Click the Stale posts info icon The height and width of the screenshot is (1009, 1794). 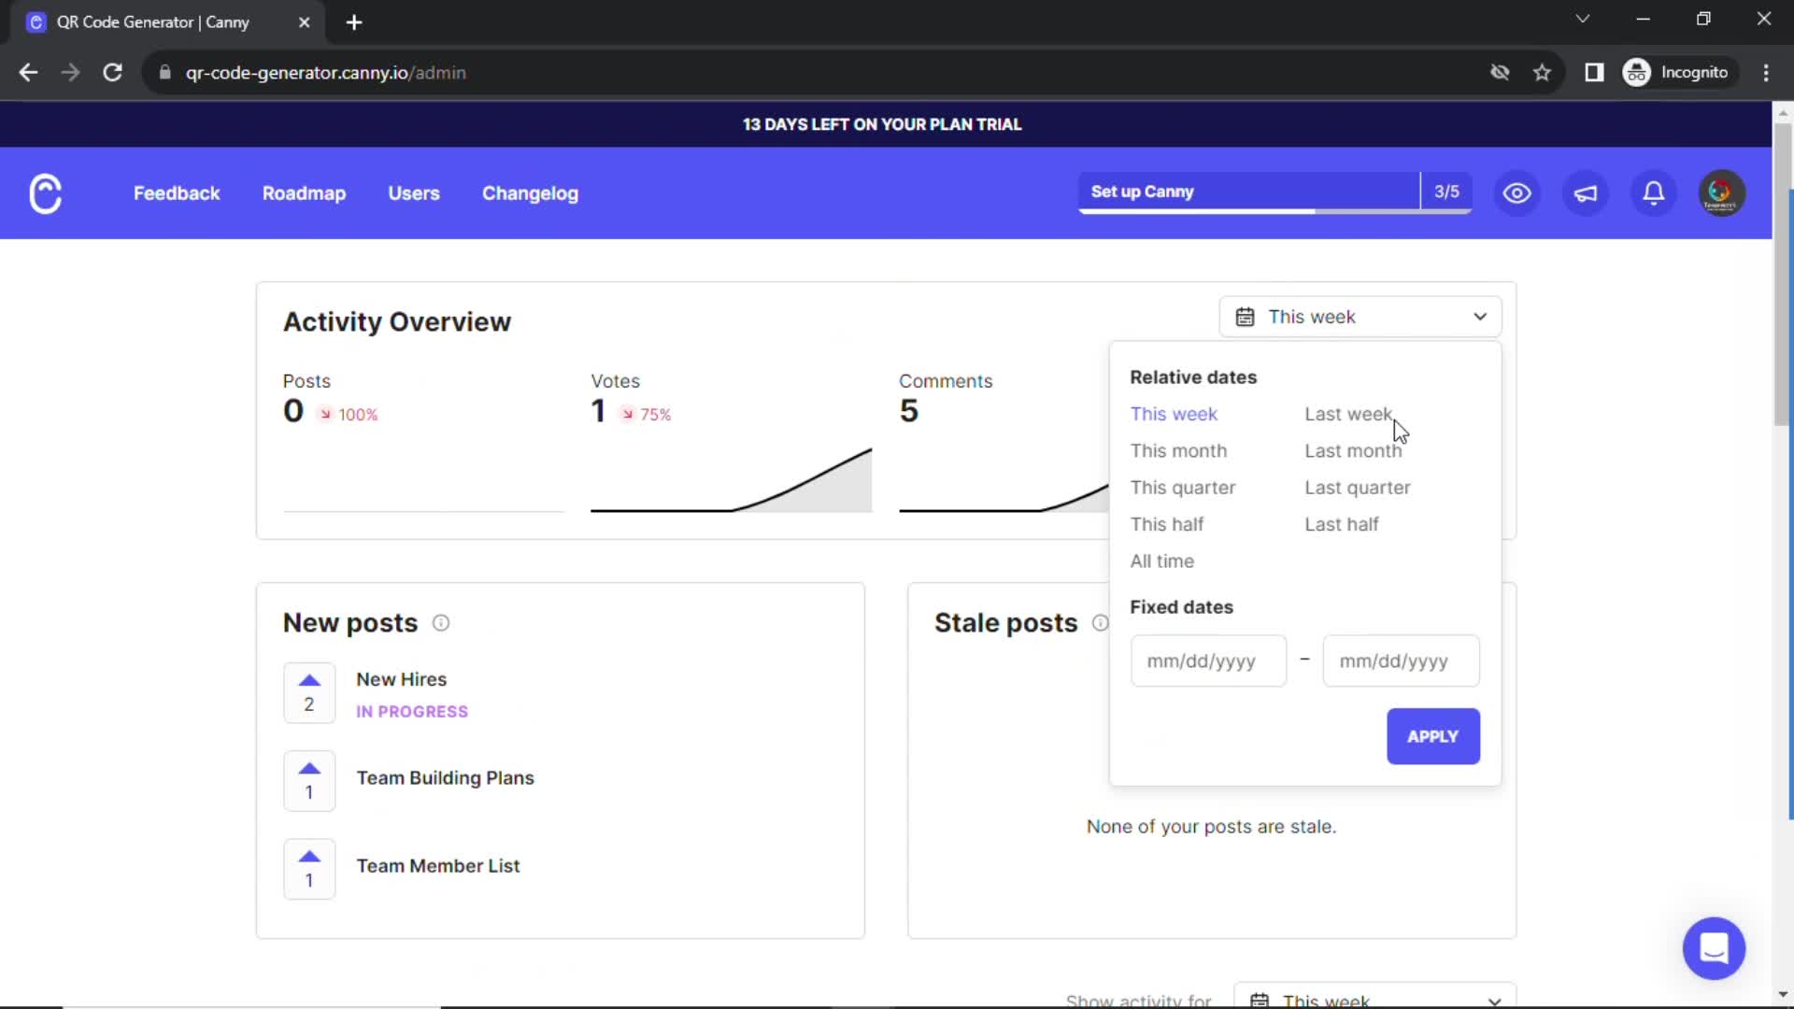(1101, 623)
